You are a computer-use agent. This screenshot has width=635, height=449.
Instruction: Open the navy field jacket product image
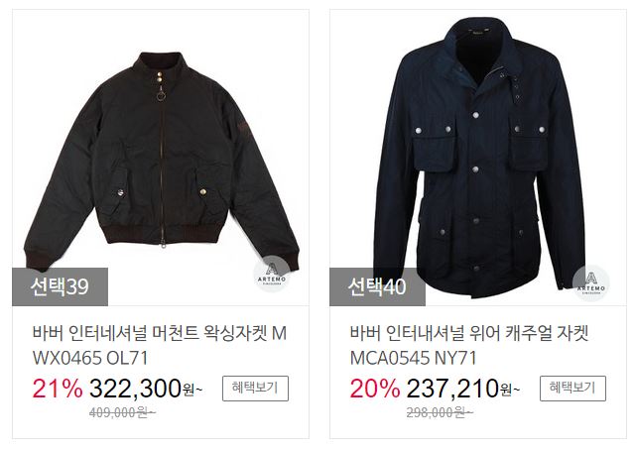click(478, 158)
